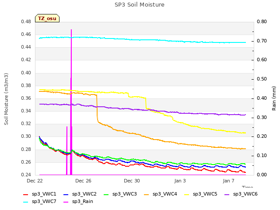Click the purple sp3_VWC6 legend swatch
Viewport: 280px width, 210px height.
click(x=227, y=195)
